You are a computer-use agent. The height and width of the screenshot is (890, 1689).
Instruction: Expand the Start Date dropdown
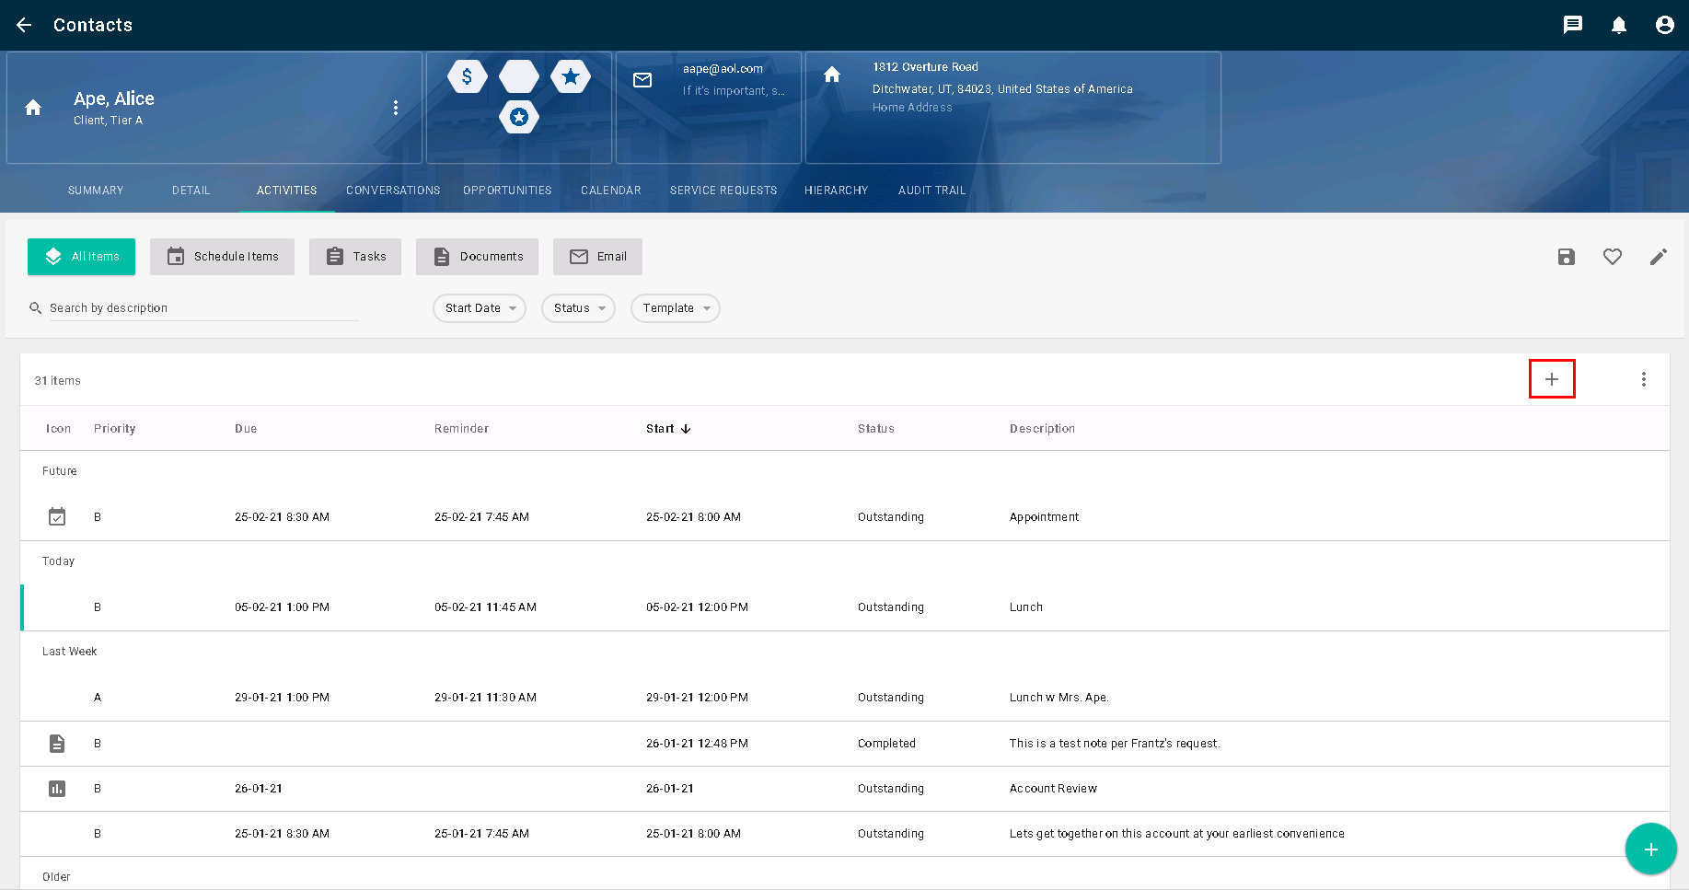click(479, 308)
